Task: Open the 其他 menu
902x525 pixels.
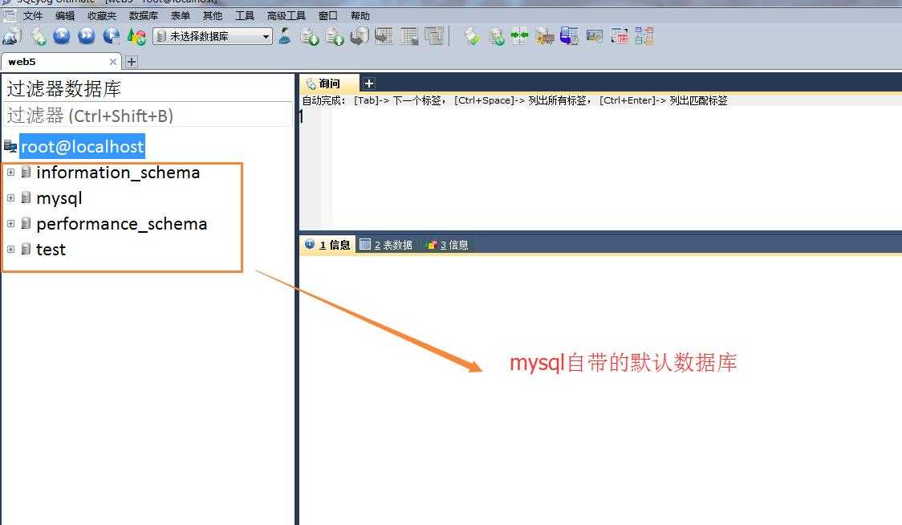Action: (213, 15)
